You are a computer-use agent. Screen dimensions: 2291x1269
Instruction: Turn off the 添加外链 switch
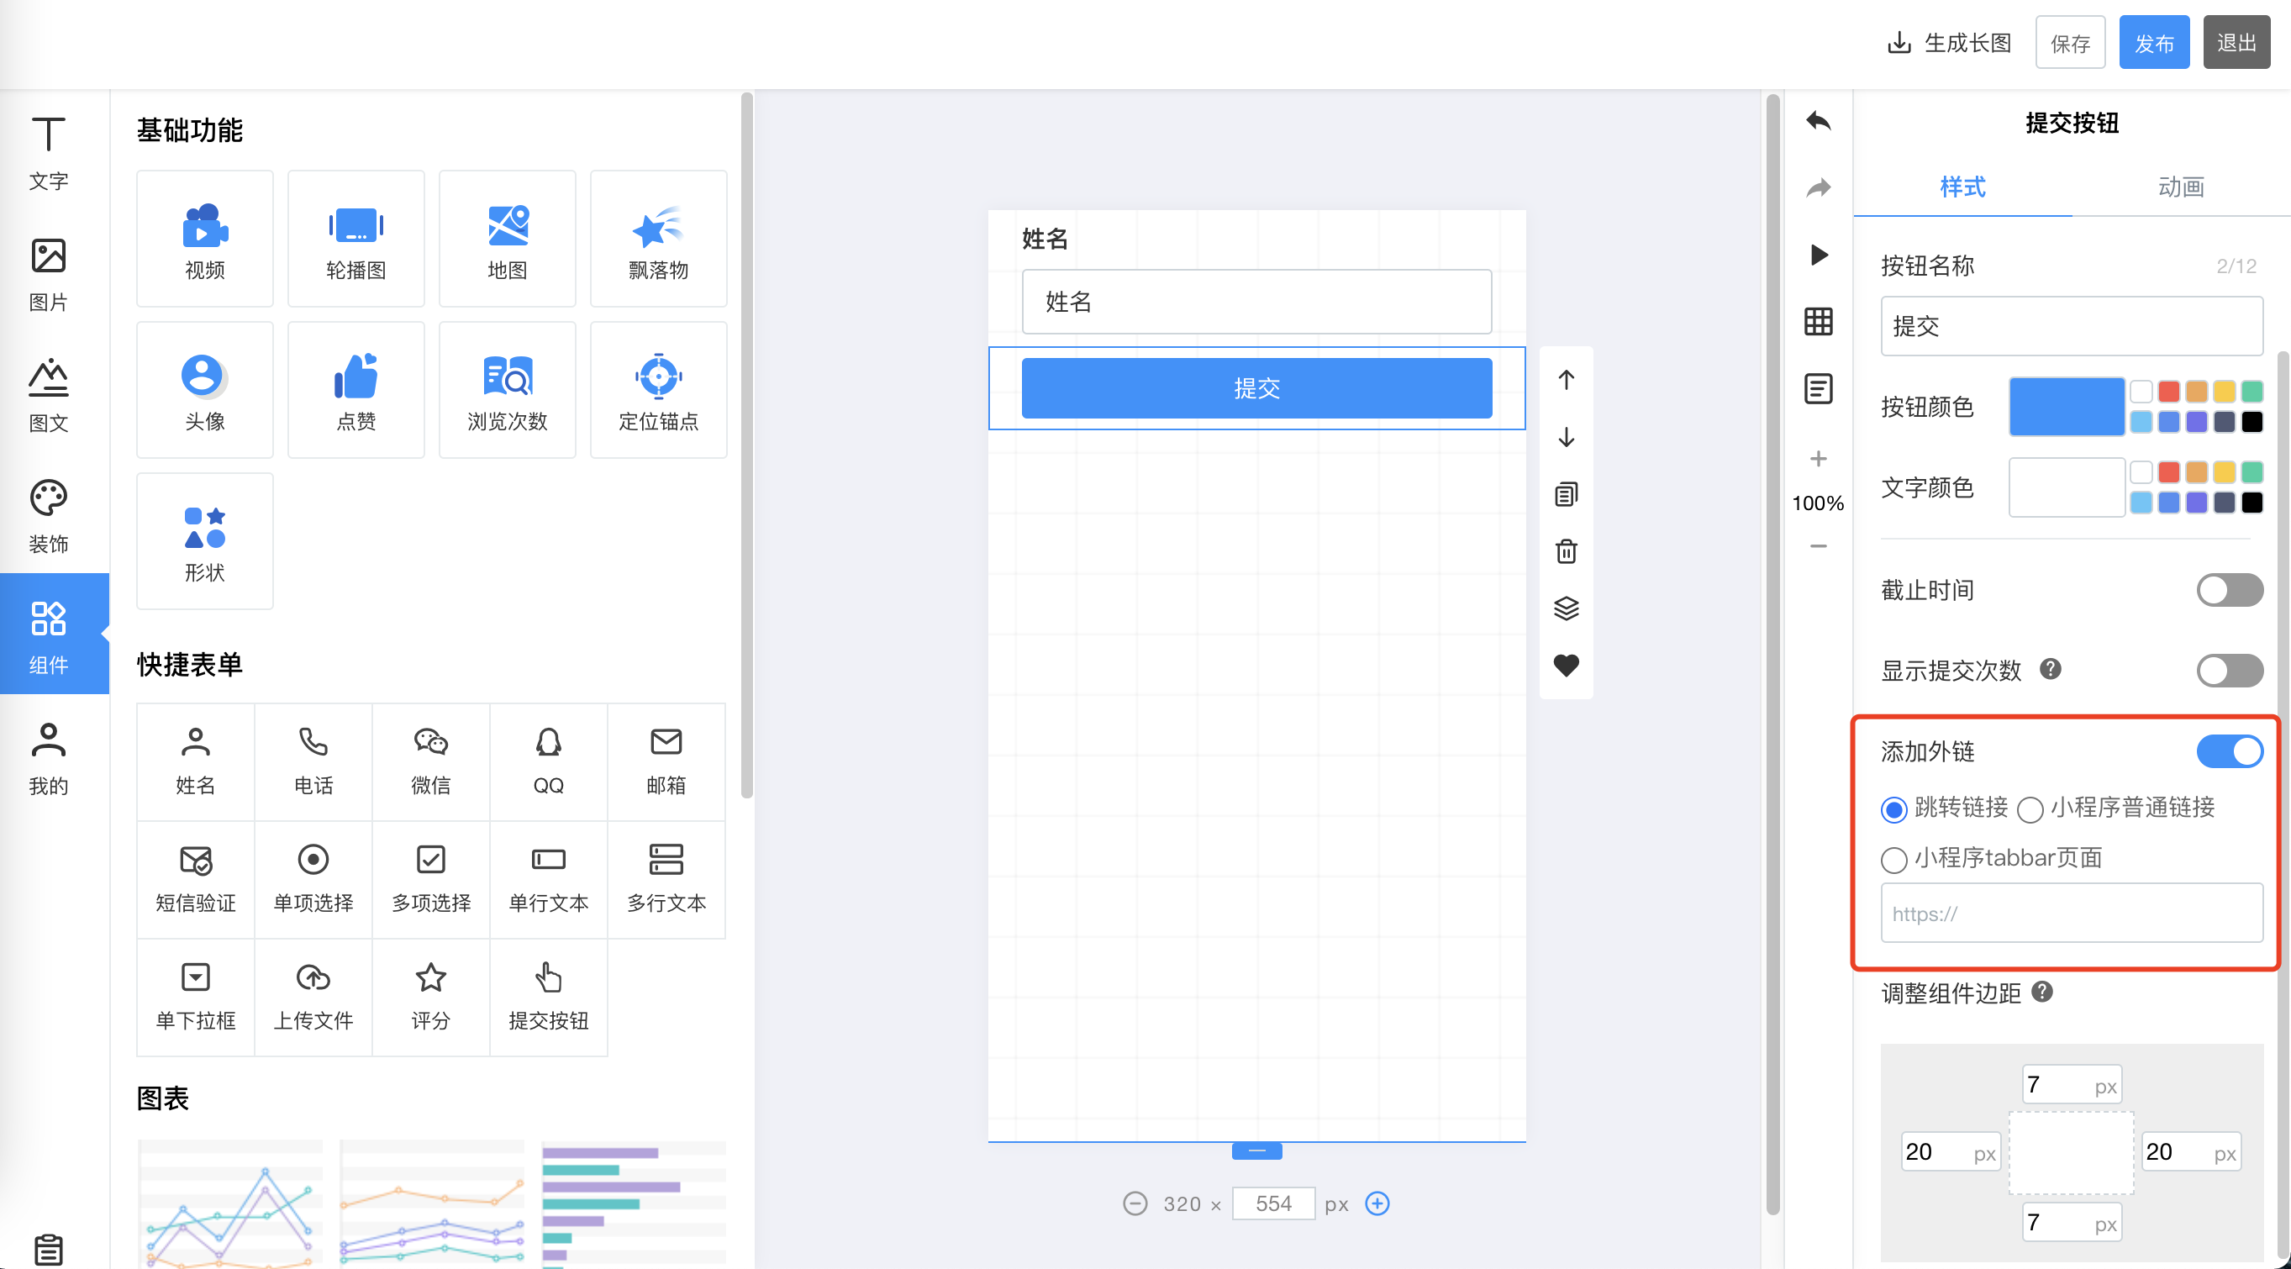pos(2229,752)
